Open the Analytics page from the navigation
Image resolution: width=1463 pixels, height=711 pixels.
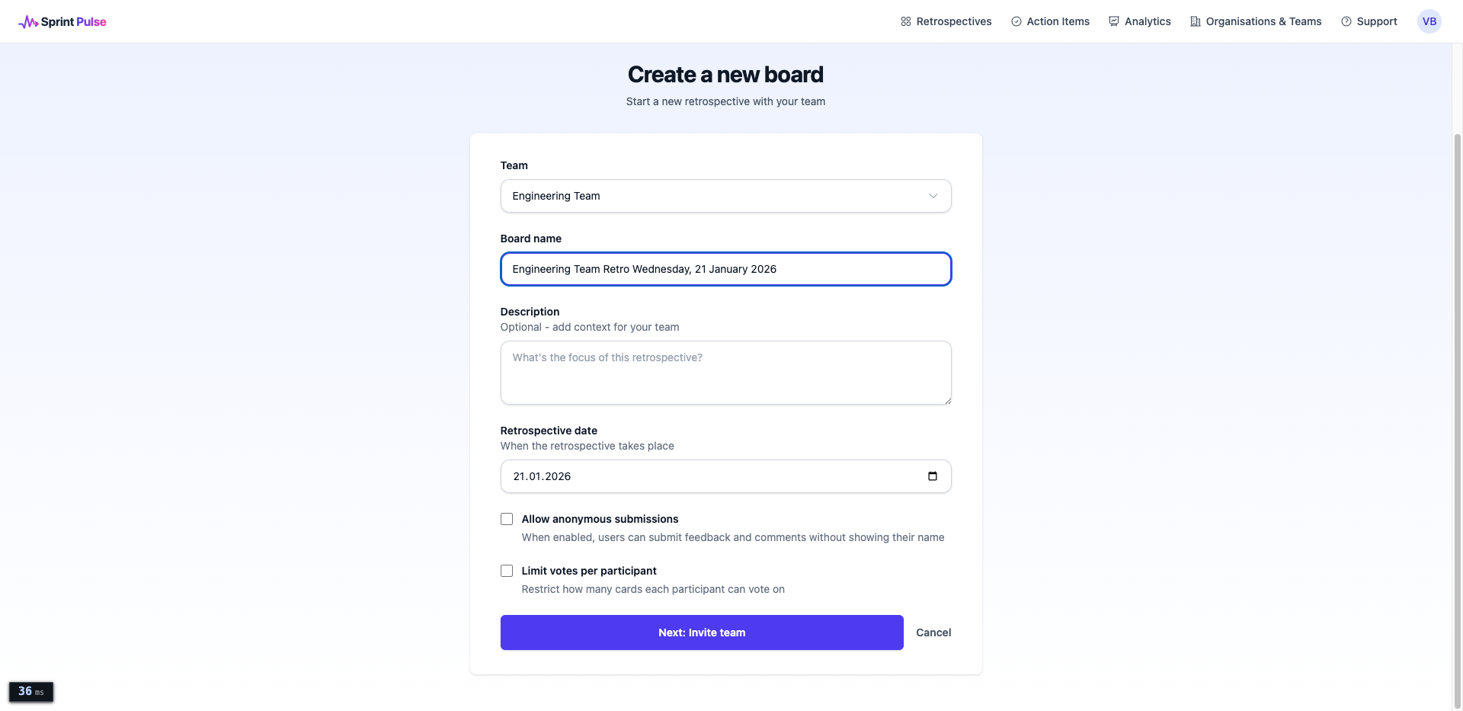[x=1147, y=21]
